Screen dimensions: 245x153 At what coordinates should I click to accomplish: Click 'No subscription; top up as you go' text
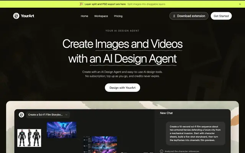tap(106, 76)
